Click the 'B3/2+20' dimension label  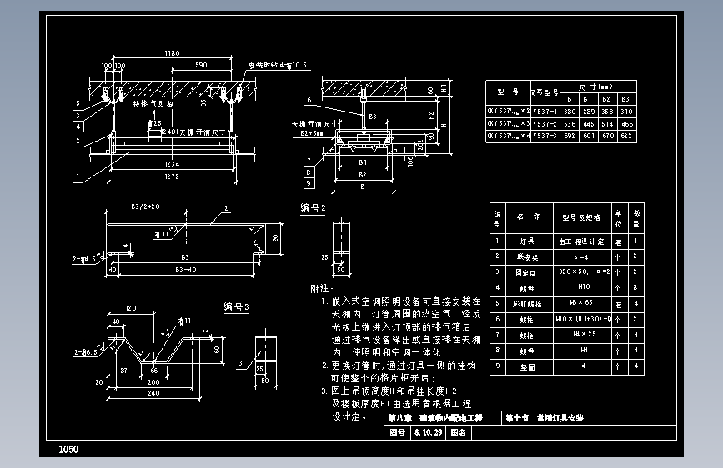[x=146, y=207]
